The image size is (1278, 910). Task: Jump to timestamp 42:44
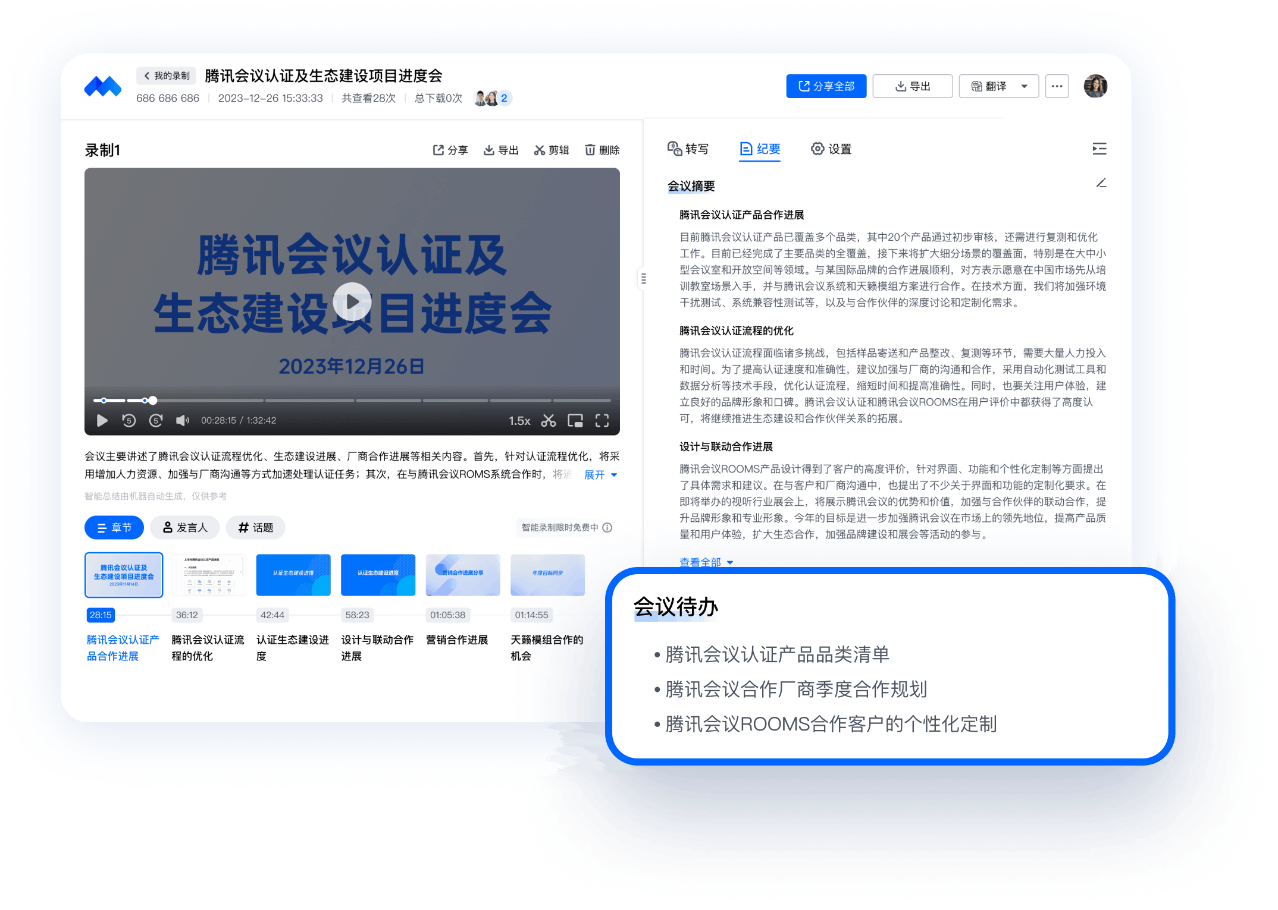point(272,615)
